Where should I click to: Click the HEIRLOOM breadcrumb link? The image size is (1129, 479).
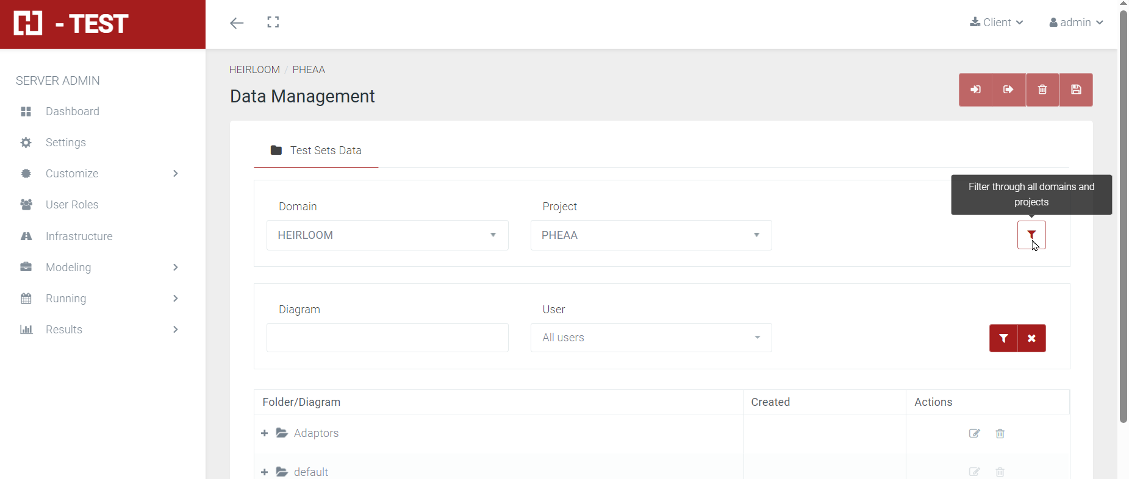(x=254, y=69)
